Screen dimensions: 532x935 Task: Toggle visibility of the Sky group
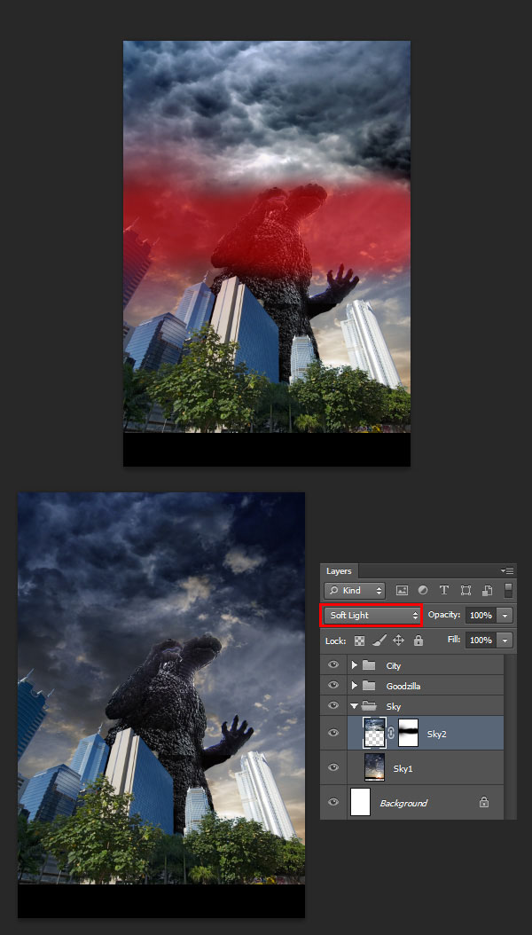tap(333, 705)
